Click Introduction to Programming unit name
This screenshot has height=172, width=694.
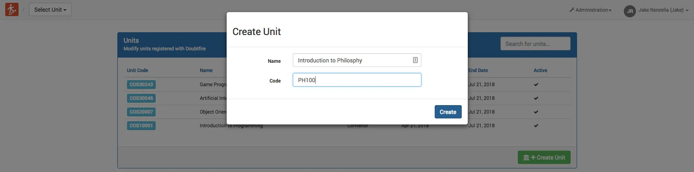pyautogui.click(x=231, y=126)
